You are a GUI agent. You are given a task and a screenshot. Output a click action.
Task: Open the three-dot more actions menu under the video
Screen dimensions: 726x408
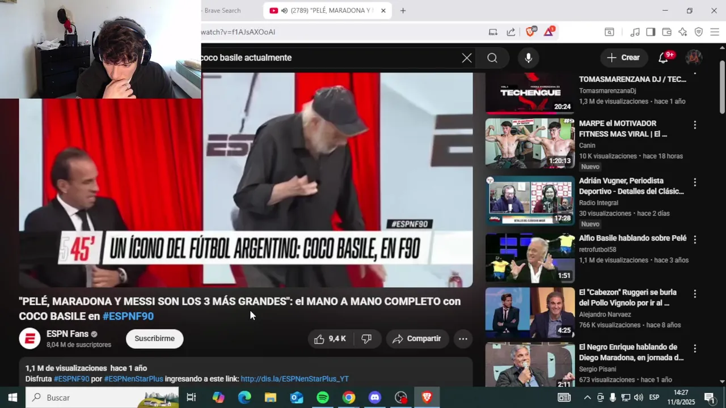463,339
